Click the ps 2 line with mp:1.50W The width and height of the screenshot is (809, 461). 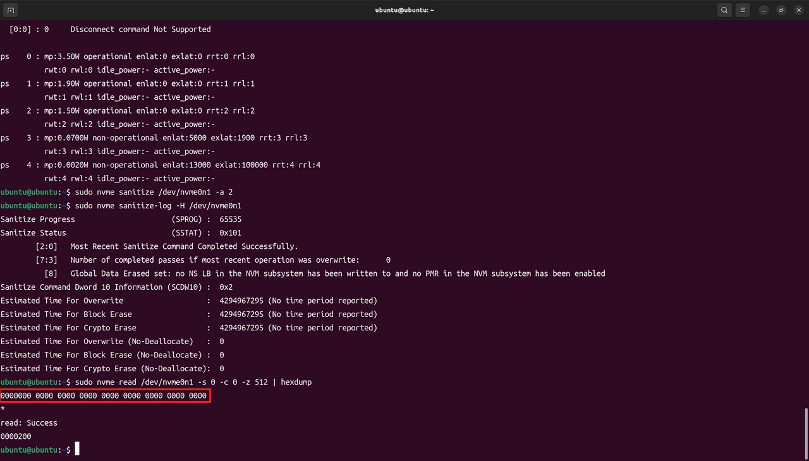click(128, 111)
